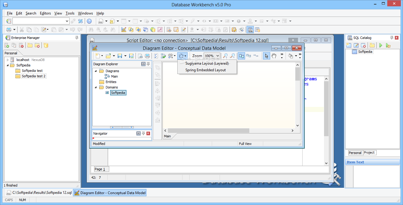
Task: Click the reconnect database icon in main toolbar
Action: (80, 21)
